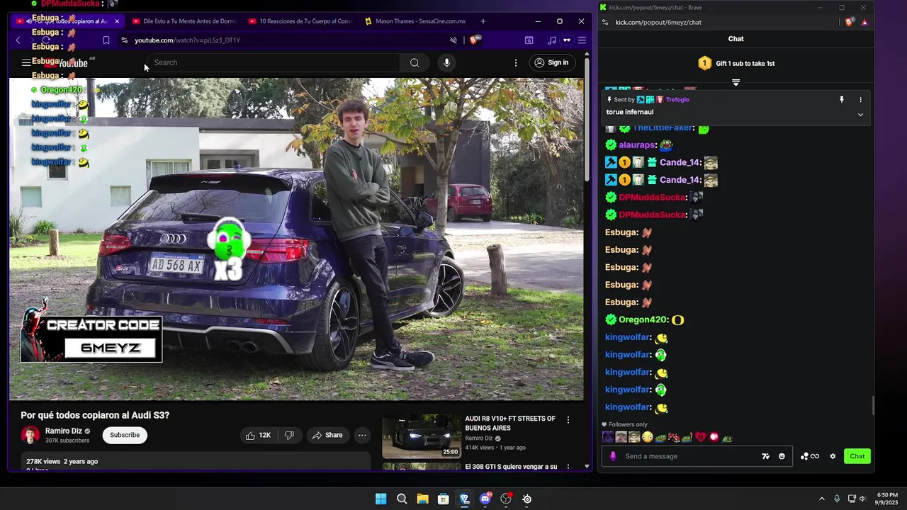
Task: Open Ramiro Diz channel avatar under the video
Action: (x=30, y=435)
